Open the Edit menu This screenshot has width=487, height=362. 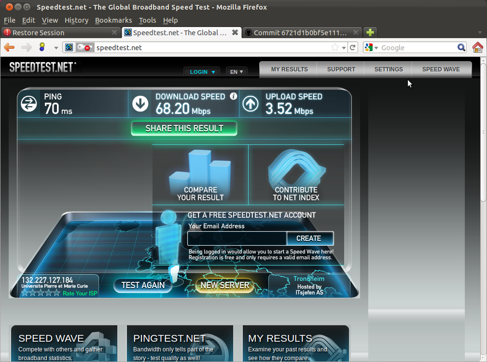tap(28, 20)
